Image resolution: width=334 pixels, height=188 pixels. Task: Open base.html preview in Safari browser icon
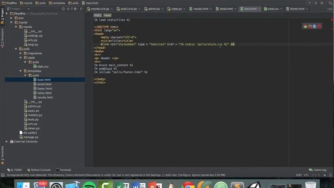point(314,27)
